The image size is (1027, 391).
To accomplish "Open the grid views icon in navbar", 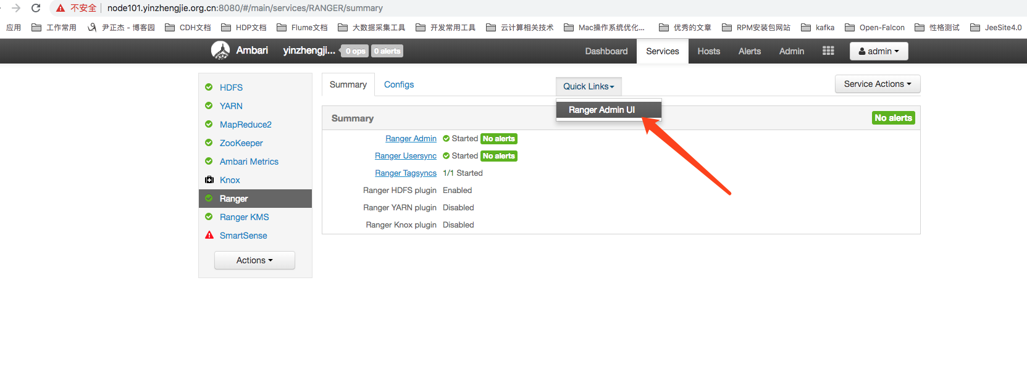I will click(x=828, y=51).
